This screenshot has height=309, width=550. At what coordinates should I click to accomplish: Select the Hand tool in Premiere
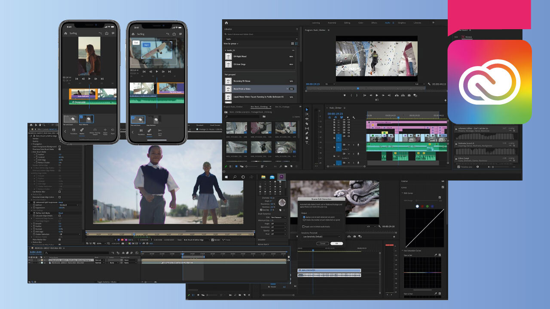307,138
